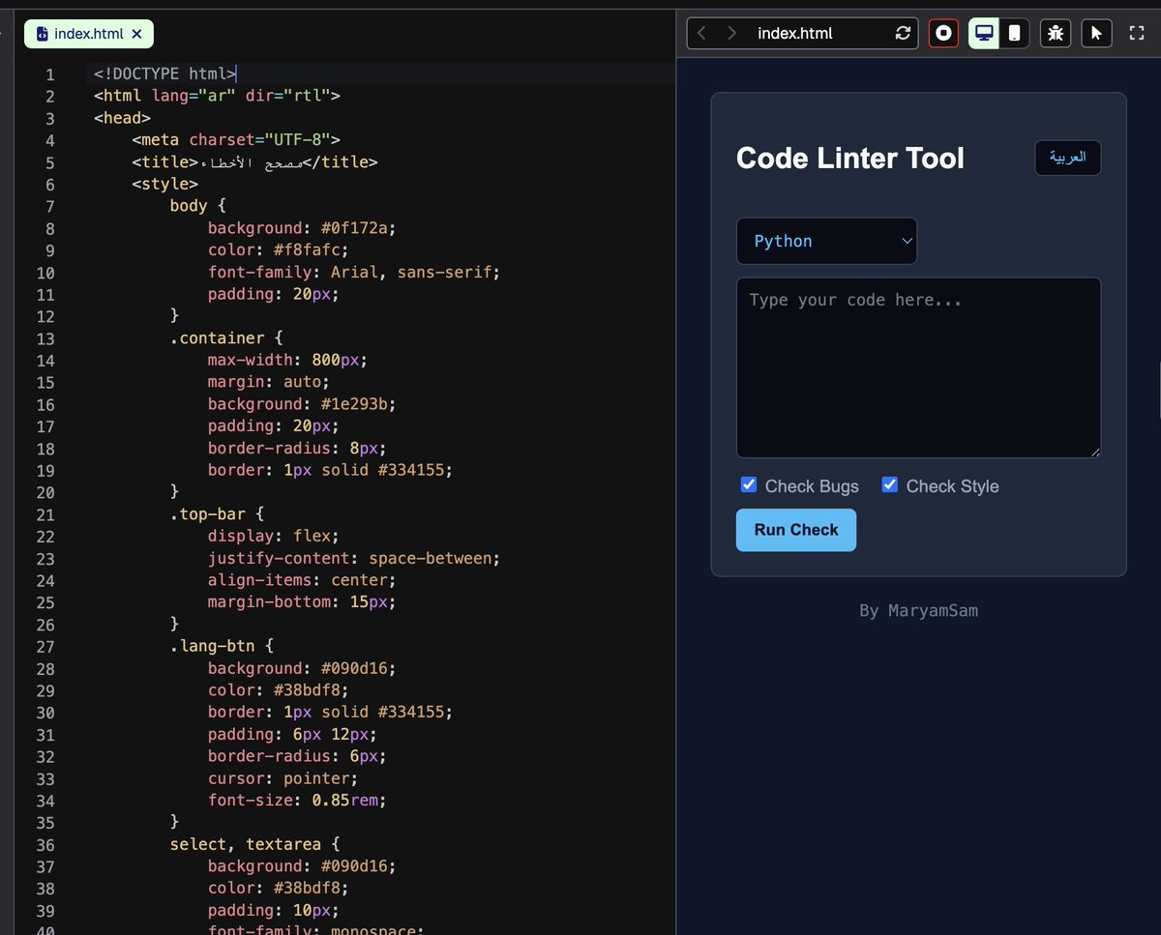Click the textarea resize handle corner
1161x935 pixels.
(x=1095, y=452)
